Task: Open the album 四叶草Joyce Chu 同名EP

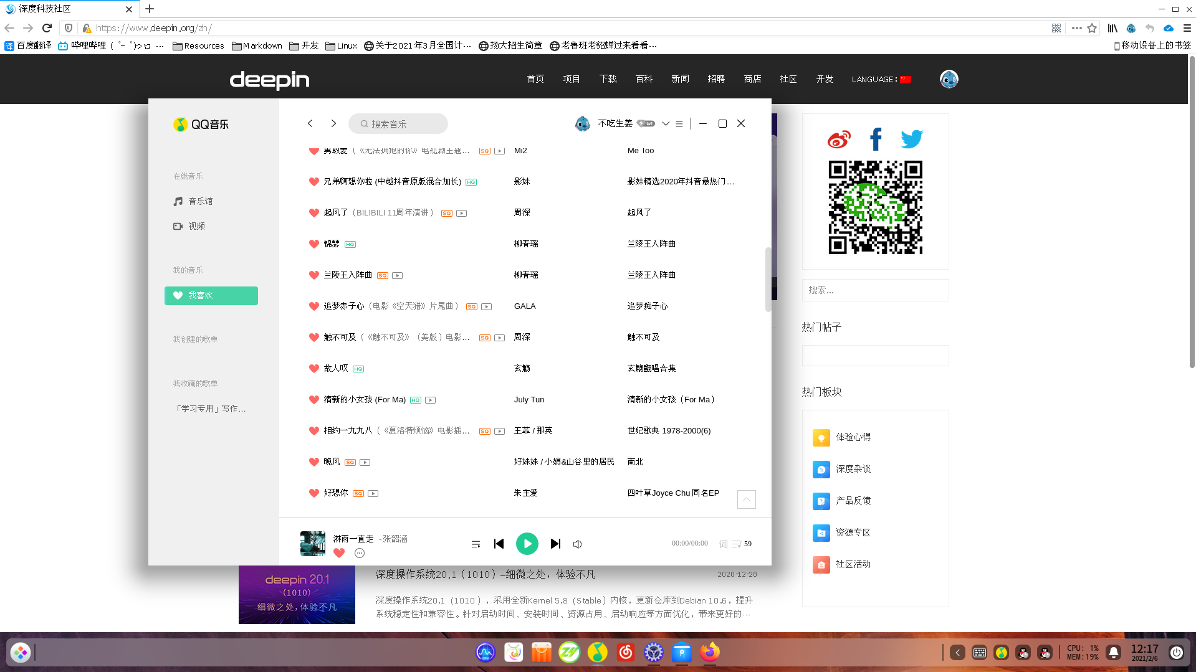Action: coord(673,493)
